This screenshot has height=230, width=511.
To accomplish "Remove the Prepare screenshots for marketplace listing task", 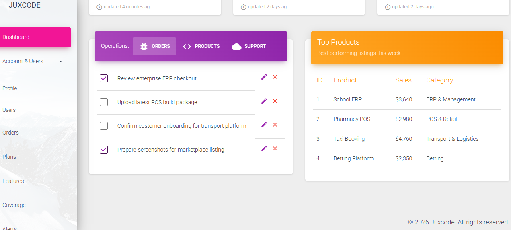I will tap(275, 148).
